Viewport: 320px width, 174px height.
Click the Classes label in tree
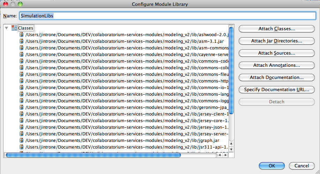(x=26, y=28)
